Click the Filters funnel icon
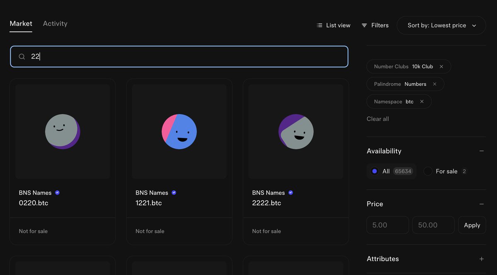Image resolution: width=497 pixels, height=275 pixels. click(364, 25)
